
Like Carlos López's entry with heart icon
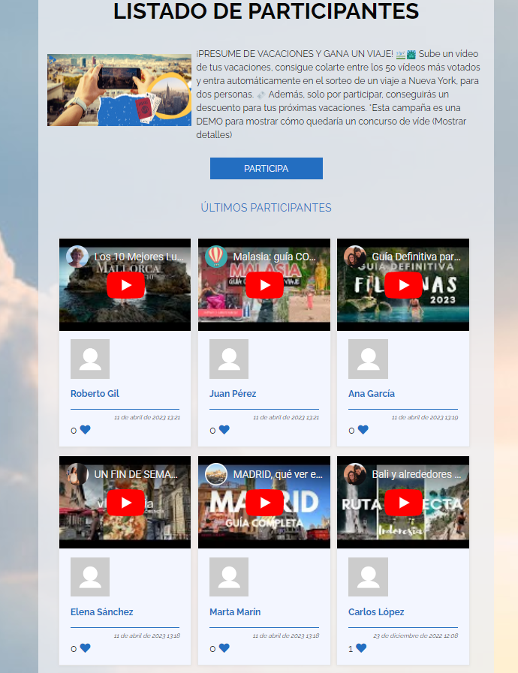[x=361, y=648]
